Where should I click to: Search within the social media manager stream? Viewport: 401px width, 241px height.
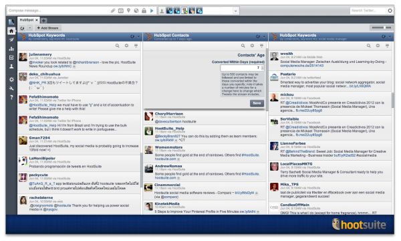click(368, 46)
